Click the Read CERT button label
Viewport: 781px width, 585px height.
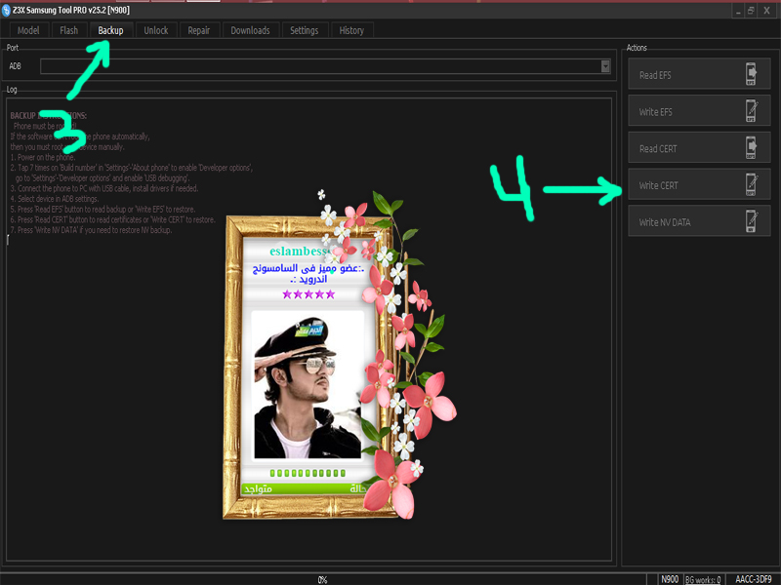point(658,149)
